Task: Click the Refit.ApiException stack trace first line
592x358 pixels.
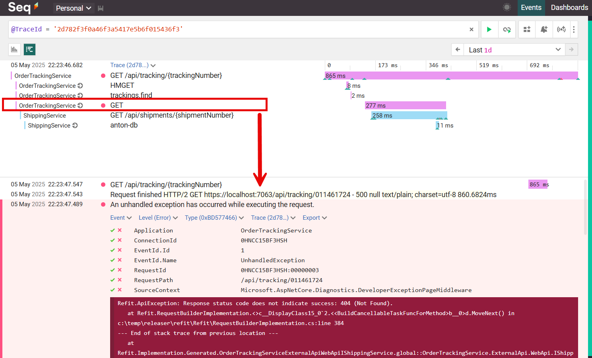Action: coord(255,303)
